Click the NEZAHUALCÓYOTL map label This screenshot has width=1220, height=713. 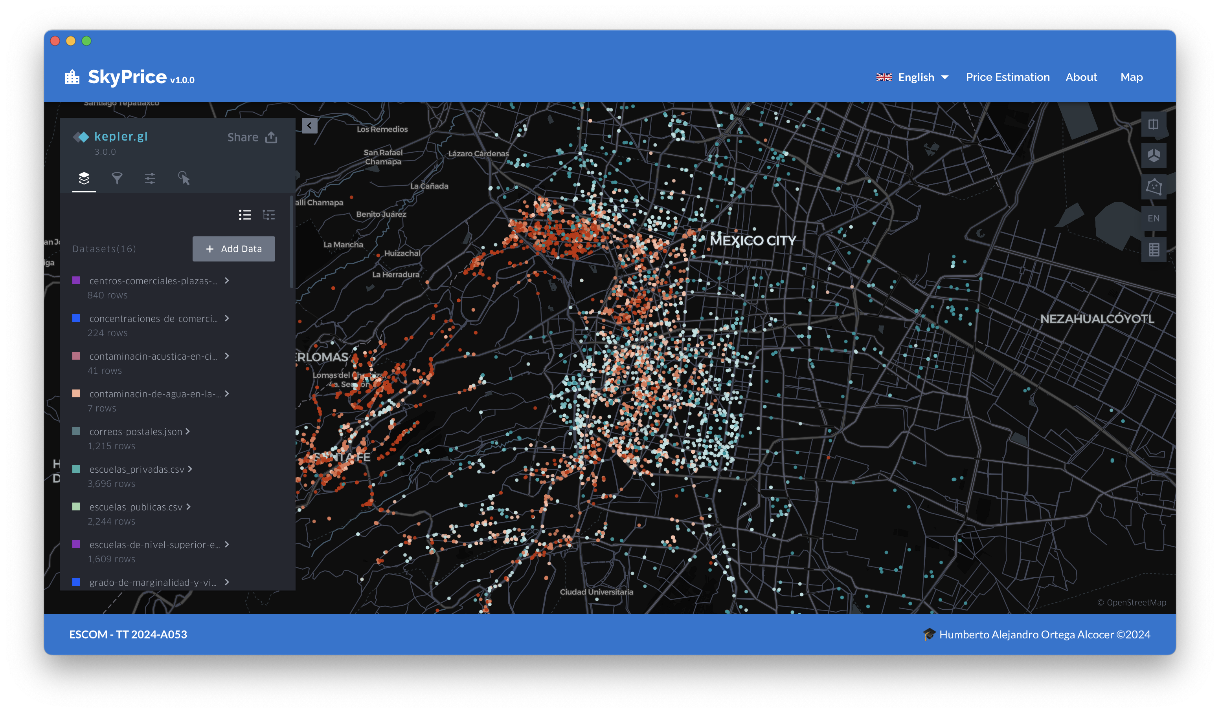tap(1097, 319)
